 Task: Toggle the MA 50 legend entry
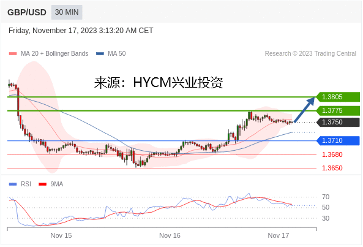point(111,53)
